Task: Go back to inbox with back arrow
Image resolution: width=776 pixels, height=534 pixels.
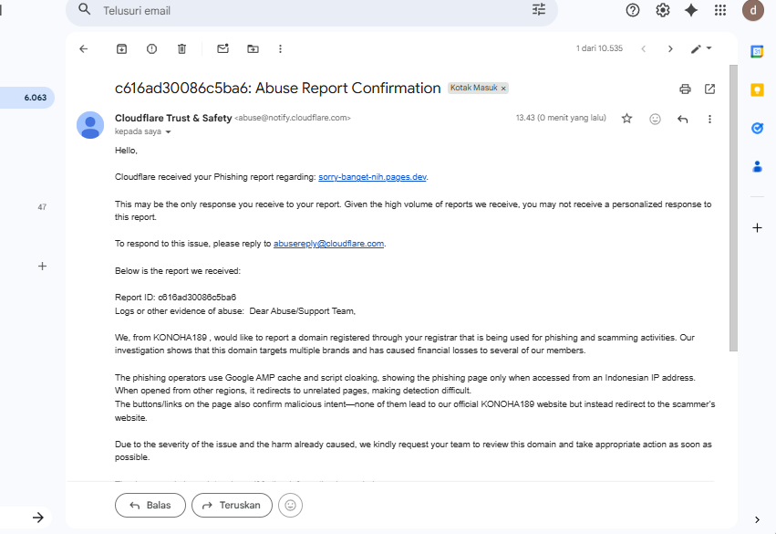Action: [x=83, y=48]
